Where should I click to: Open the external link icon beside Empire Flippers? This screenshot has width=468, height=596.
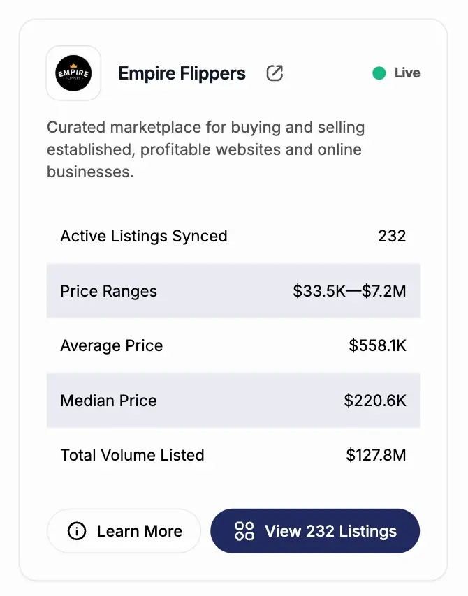(275, 73)
